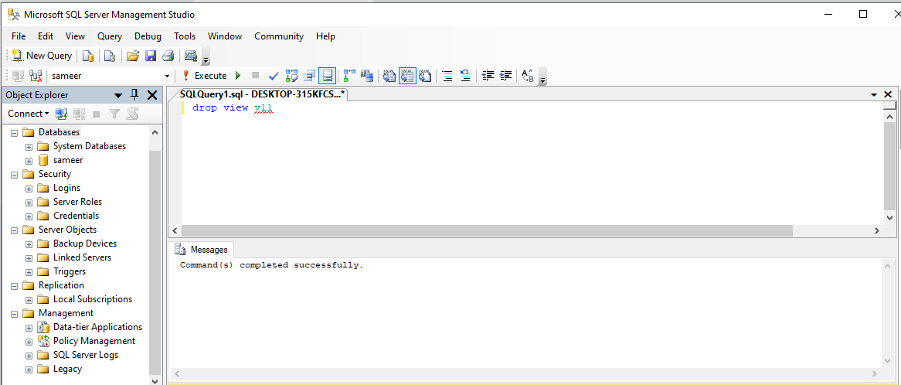Click the Commands completed successfully message
Screen dimensions: 901x385
272,265
